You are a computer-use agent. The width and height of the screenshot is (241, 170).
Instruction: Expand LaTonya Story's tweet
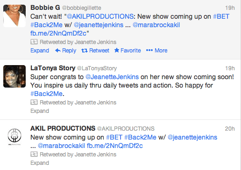pyautogui.click(x=40, y=111)
